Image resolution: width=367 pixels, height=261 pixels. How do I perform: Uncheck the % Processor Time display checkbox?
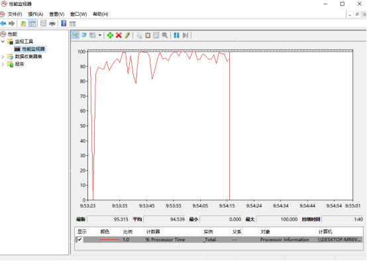(x=79, y=239)
